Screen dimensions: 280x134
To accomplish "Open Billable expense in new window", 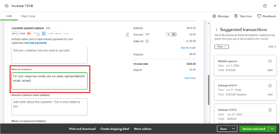I will pyautogui.click(x=270, y=61).
